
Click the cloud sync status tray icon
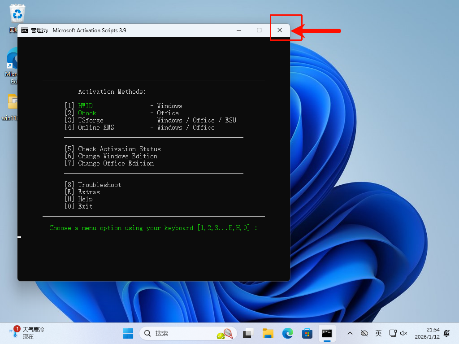tap(364, 333)
